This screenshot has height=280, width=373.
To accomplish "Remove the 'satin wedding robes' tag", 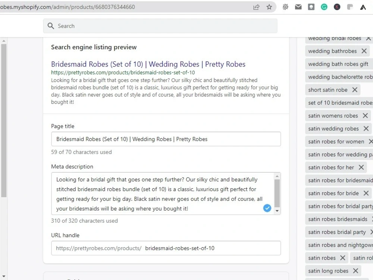I will tap(366, 128).
